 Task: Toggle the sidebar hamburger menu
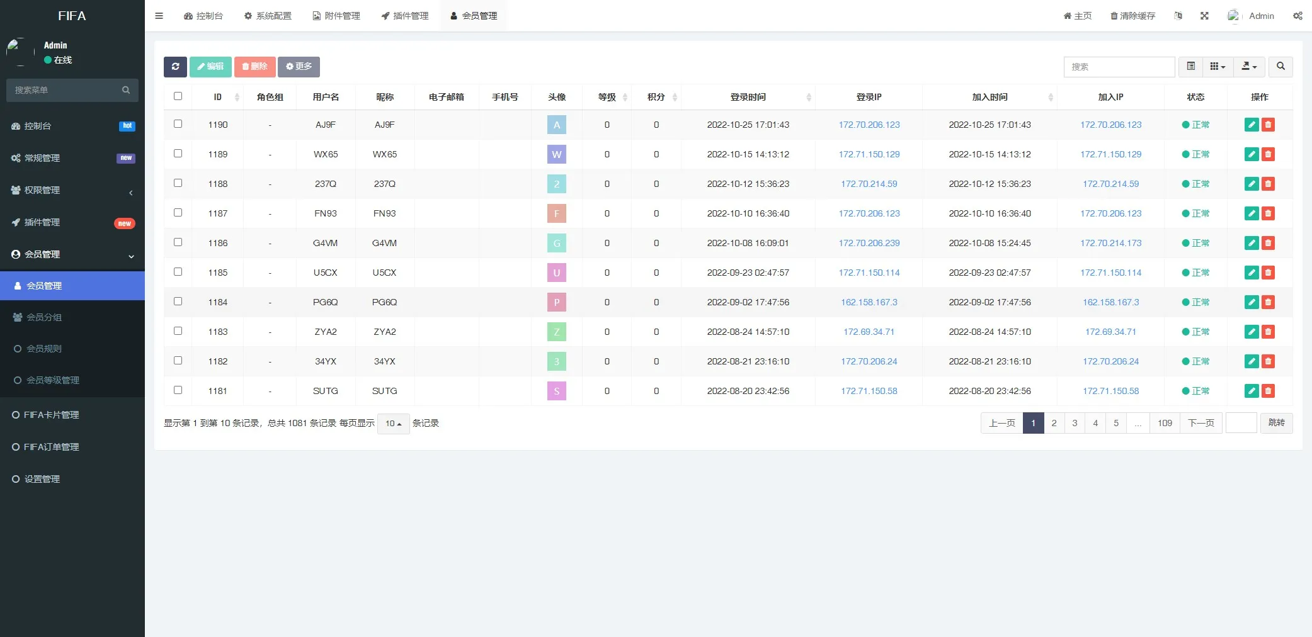(x=159, y=16)
